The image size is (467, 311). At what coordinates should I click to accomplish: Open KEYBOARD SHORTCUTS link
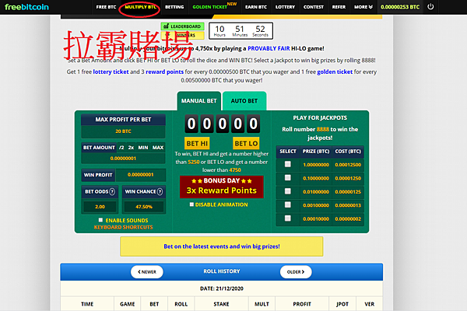[x=123, y=227]
